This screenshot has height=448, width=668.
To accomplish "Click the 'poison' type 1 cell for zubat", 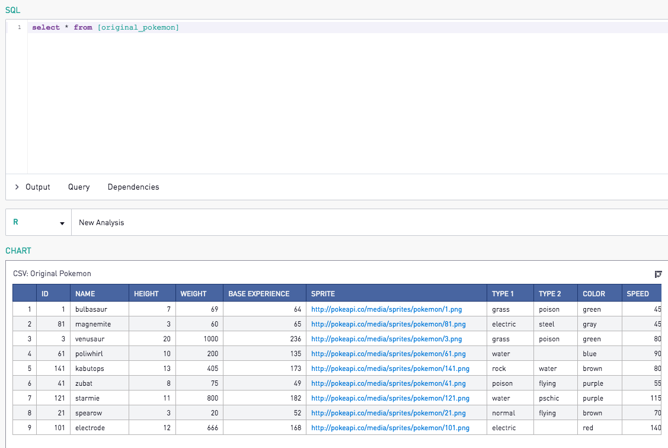I will [510, 383].
